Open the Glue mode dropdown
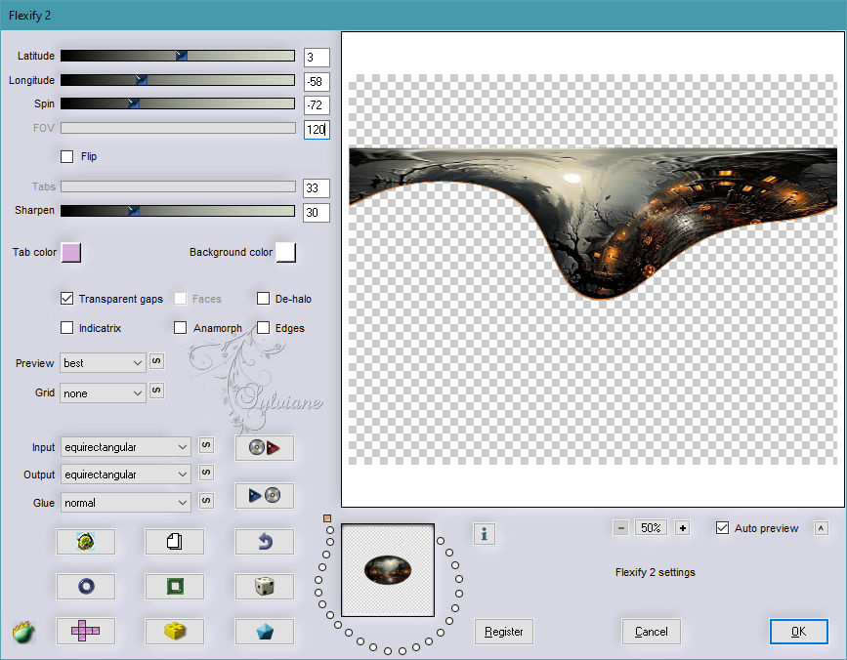 [125, 503]
